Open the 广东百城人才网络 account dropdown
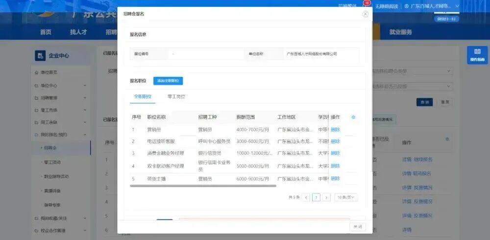The height and width of the screenshot is (240, 490). [432, 6]
